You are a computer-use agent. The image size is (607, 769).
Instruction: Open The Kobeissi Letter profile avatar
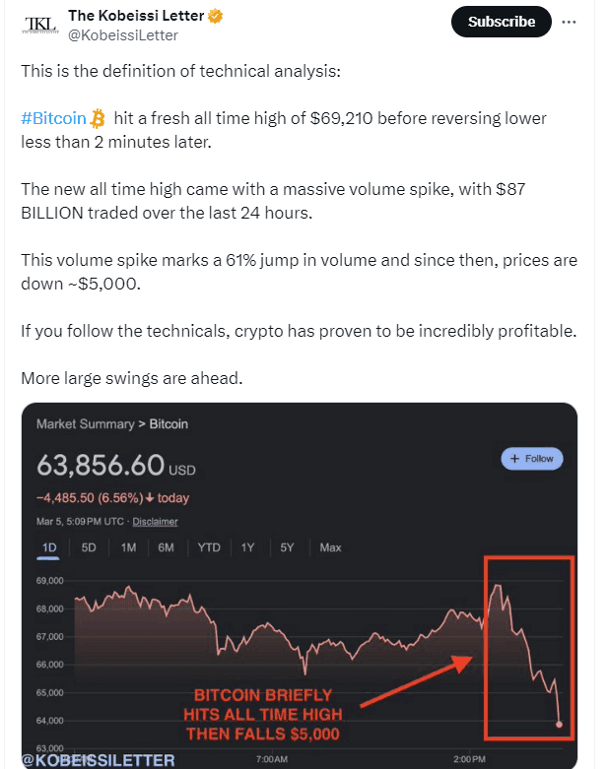tap(41, 25)
